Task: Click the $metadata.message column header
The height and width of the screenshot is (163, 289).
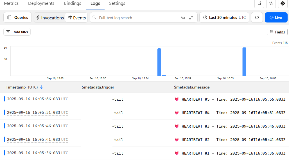Action: tap(192, 87)
